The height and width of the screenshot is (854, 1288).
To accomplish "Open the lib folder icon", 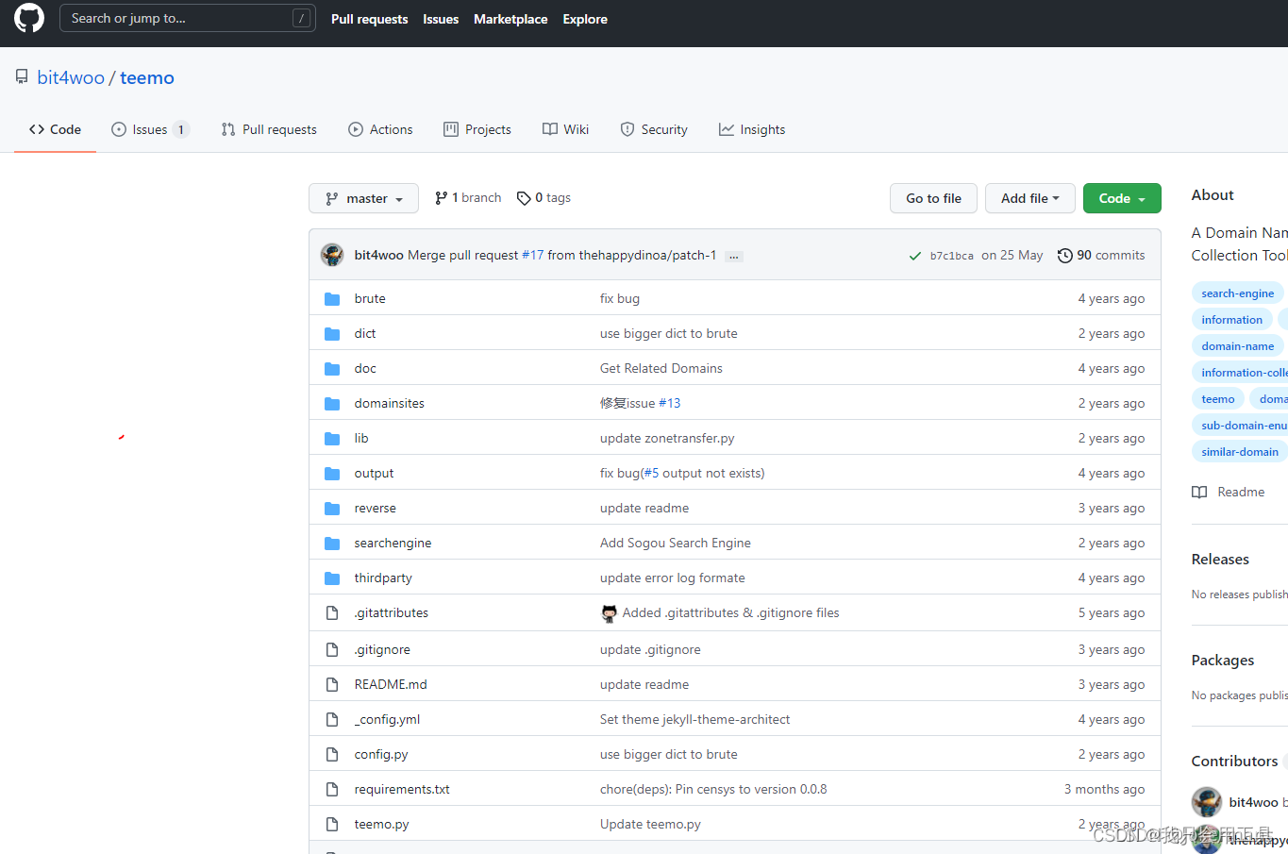I will tap(332, 438).
